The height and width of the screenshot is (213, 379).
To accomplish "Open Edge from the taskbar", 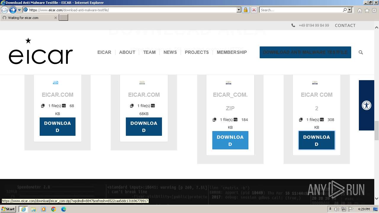I will click(64, 209).
